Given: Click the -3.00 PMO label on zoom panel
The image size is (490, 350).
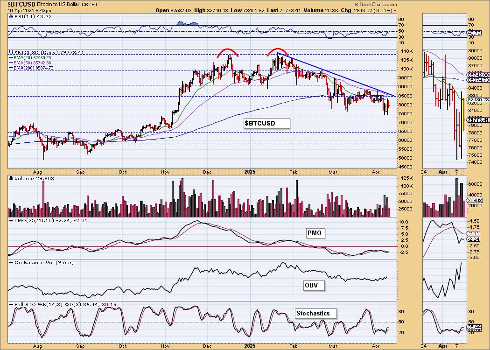Looking at the screenshot, I should [x=475, y=258].
